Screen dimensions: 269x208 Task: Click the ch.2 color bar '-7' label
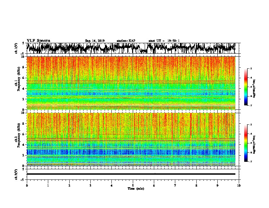coord(250,161)
